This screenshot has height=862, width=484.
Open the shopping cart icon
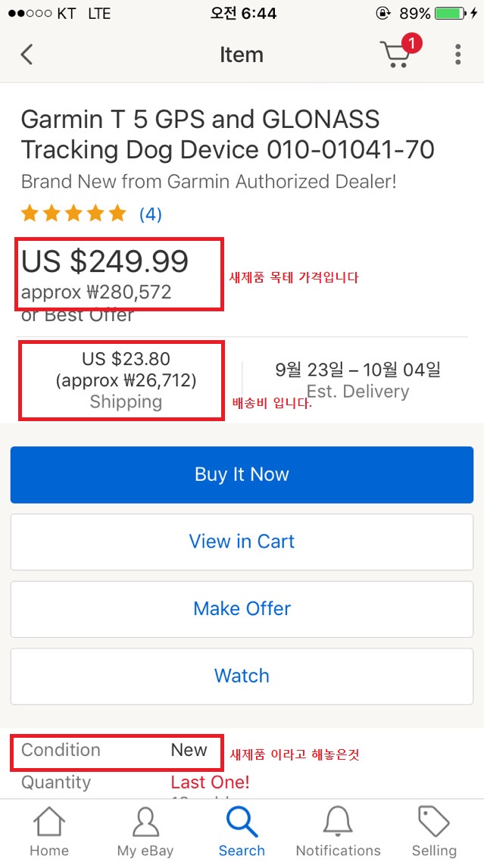[397, 55]
